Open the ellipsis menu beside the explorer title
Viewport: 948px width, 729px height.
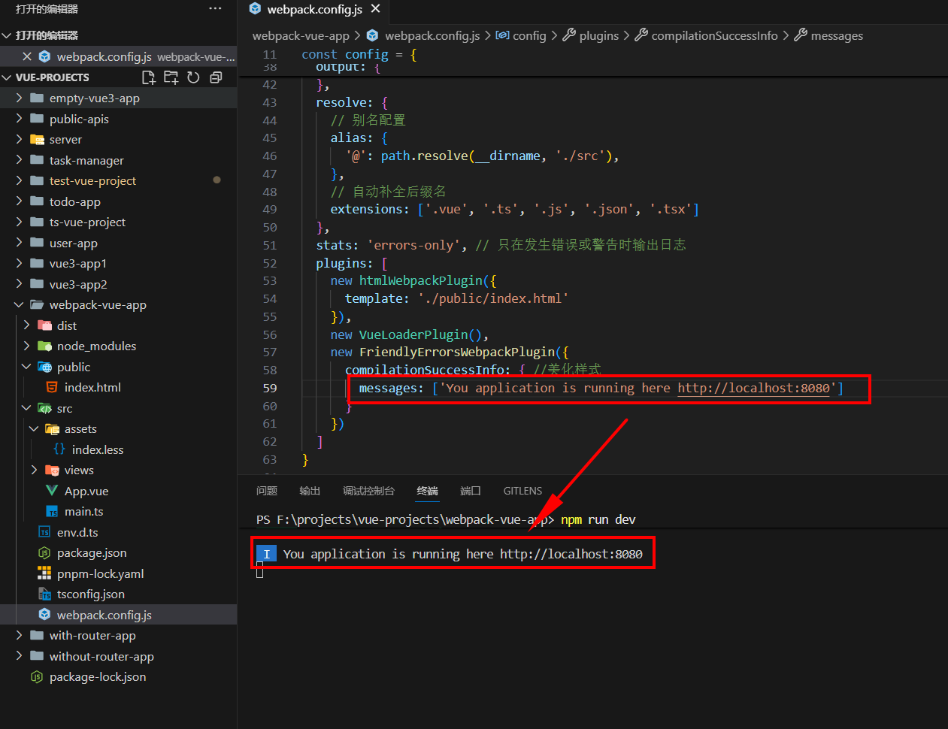[x=215, y=9]
